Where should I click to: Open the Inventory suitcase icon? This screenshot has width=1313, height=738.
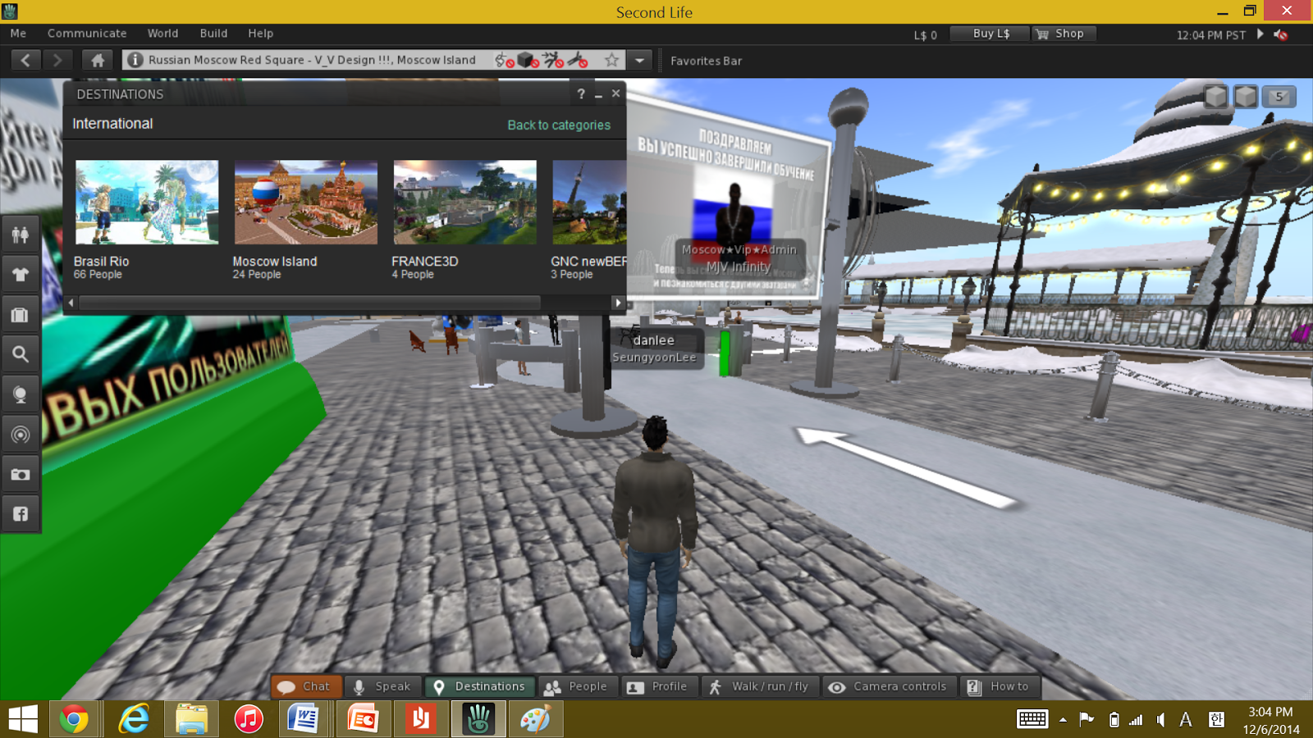(x=21, y=315)
